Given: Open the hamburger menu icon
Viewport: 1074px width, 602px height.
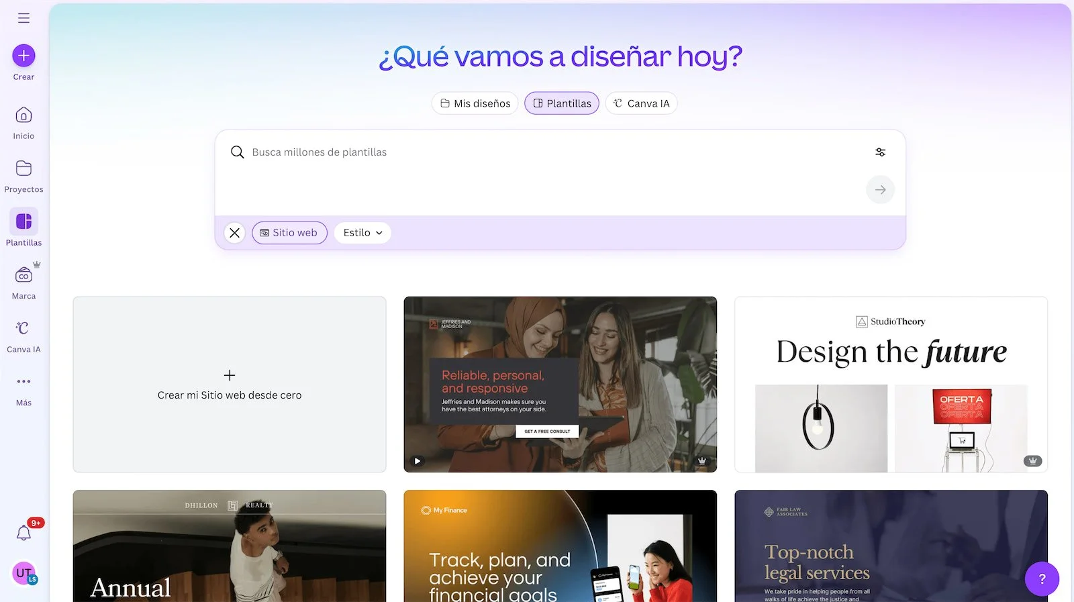Looking at the screenshot, I should pos(23,18).
